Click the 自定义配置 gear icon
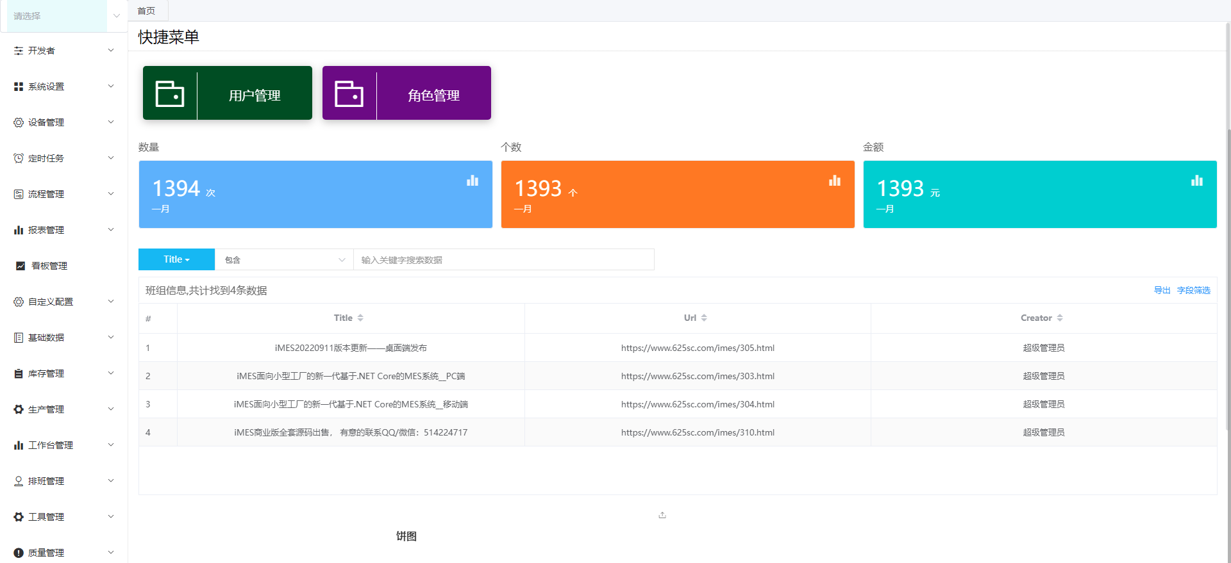 tap(19, 302)
